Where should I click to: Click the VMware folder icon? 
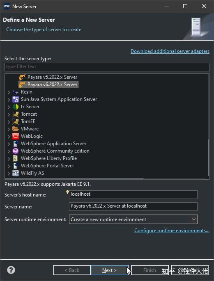pyautogui.click(x=16, y=129)
